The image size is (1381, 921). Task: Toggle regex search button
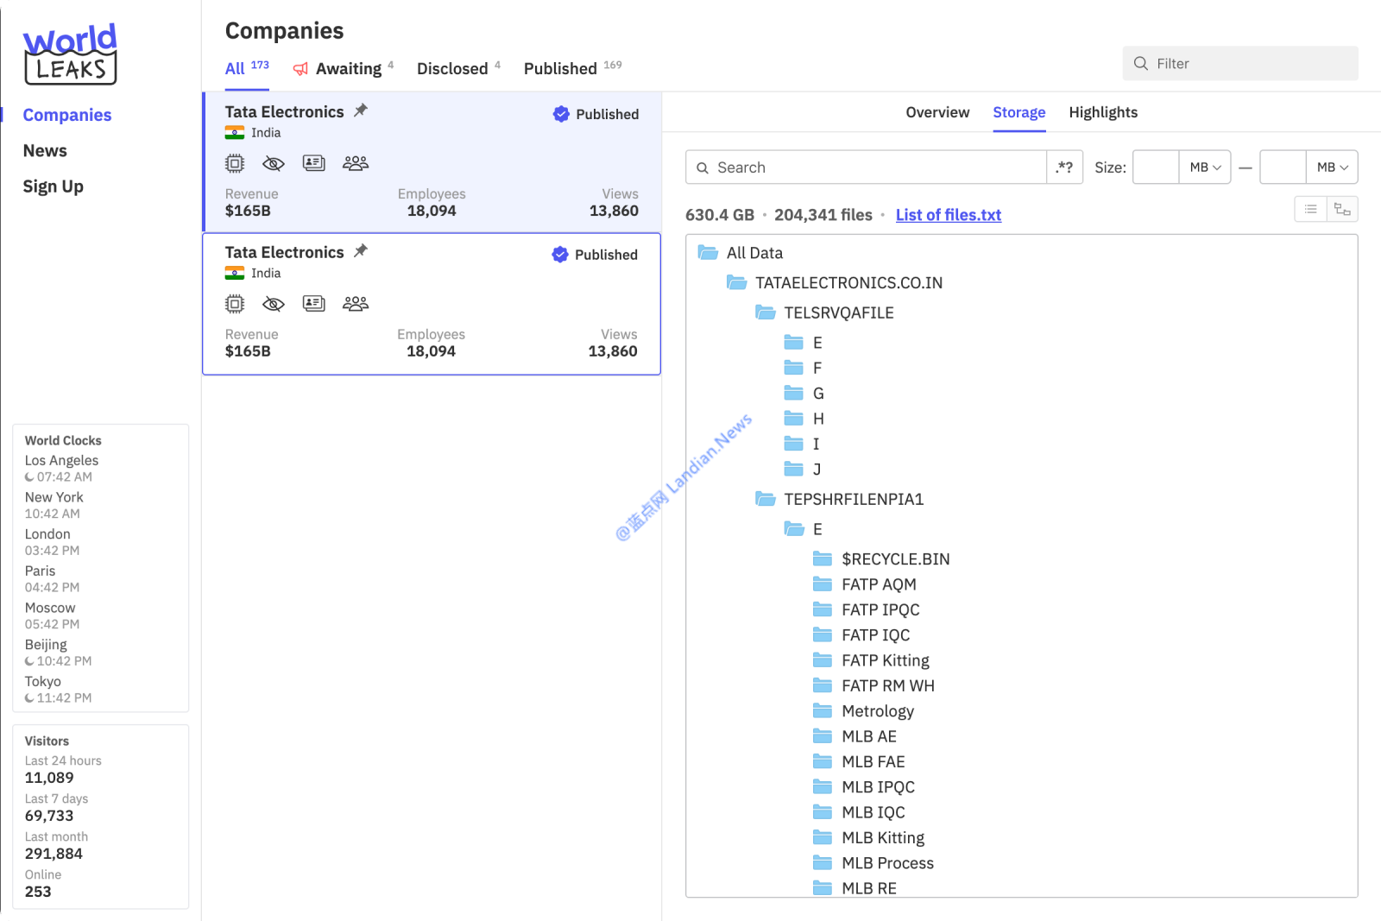click(1065, 167)
